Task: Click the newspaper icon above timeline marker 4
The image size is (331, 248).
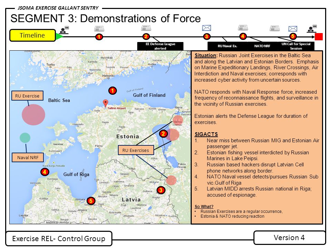Action: click(243, 28)
